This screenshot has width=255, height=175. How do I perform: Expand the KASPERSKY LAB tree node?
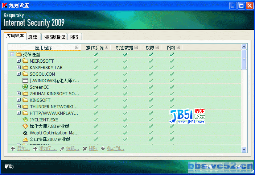click(19, 67)
